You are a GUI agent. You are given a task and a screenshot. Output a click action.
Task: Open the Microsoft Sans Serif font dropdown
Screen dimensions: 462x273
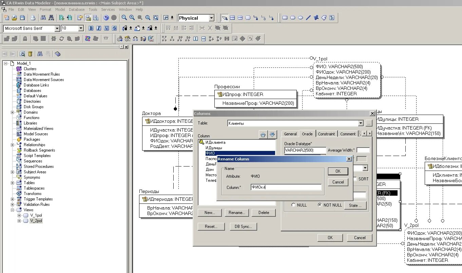(x=57, y=28)
